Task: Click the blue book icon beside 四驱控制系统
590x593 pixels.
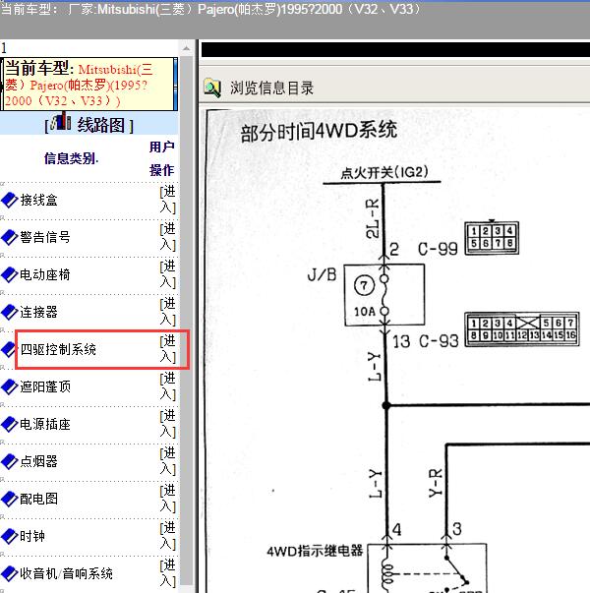Action: coord(8,349)
